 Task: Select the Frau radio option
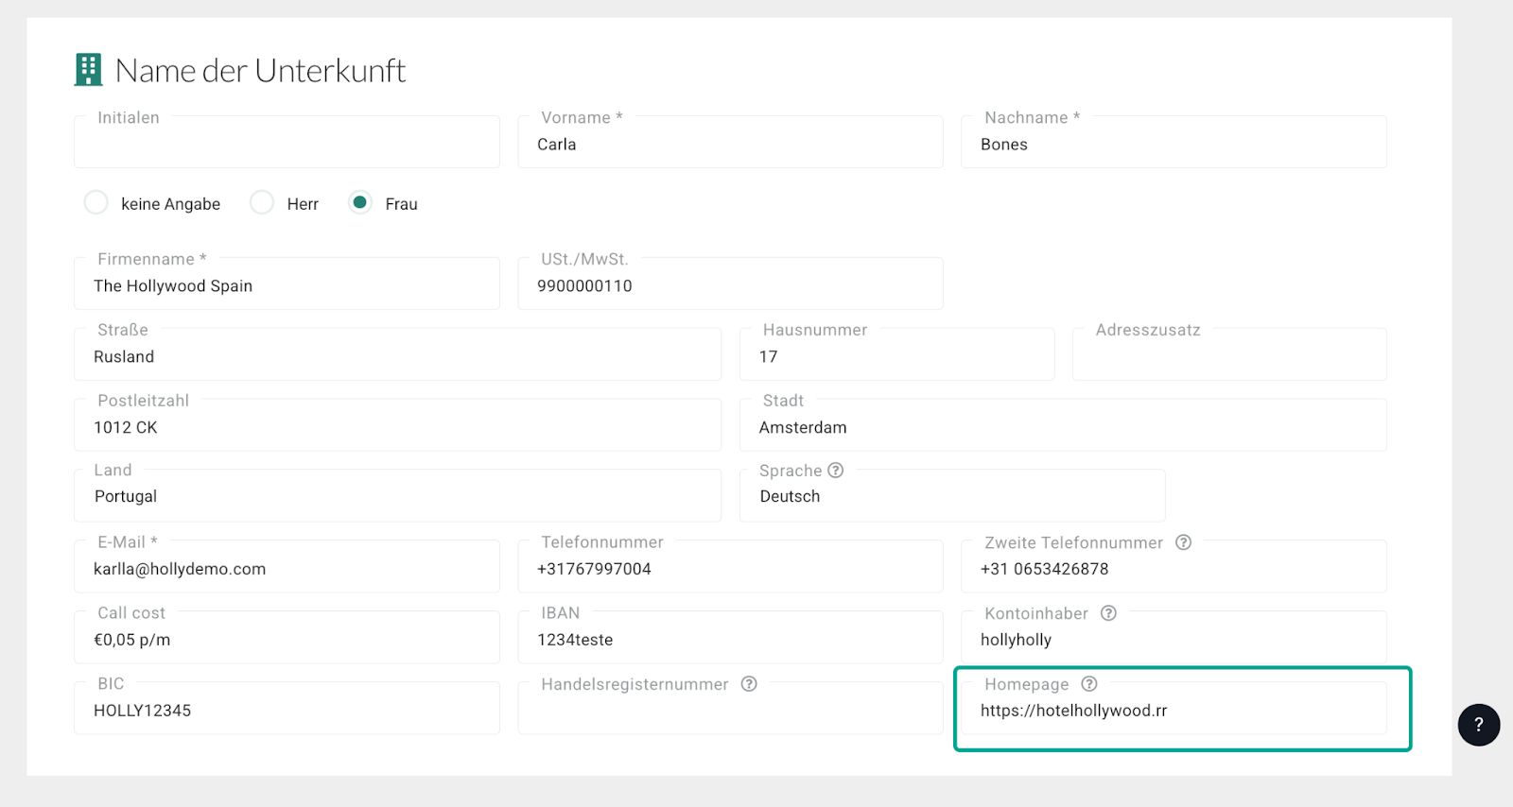[x=360, y=202]
